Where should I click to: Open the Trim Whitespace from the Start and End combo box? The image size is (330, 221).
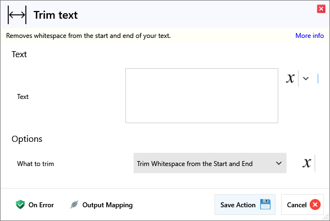click(204, 163)
